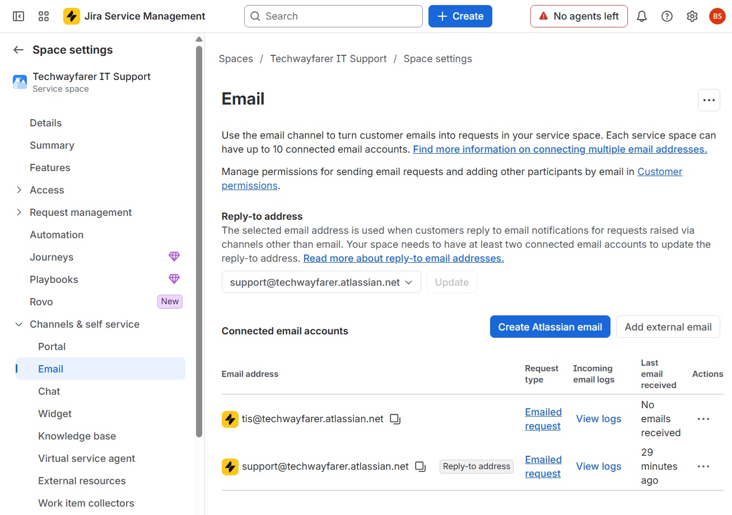Click the back arrow beside Space settings
The height and width of the screenshot is (515, 732).
(18, 50)
